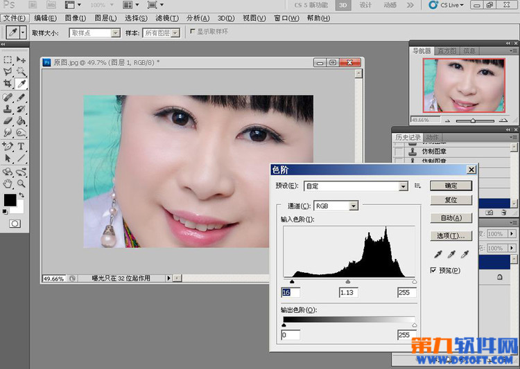The image size is (520, 369).
Task: Switch to the 动作 tab
Action: point(432,137)
